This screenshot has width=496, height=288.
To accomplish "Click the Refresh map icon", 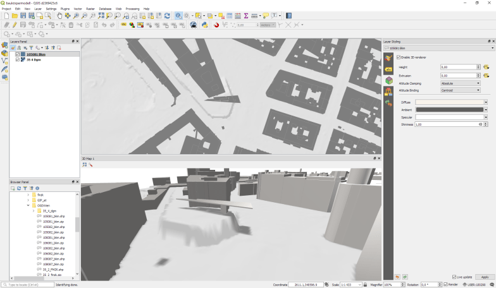I will 167,15.
